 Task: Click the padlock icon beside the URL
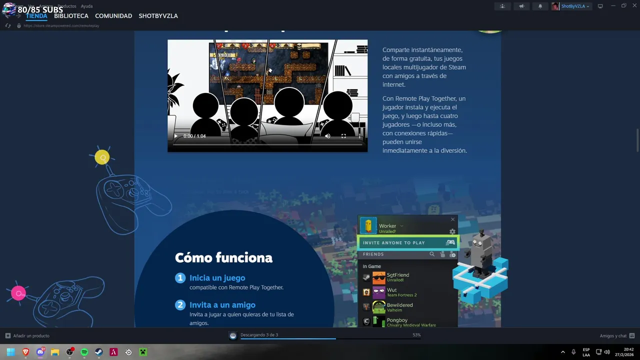click(19, 25)
